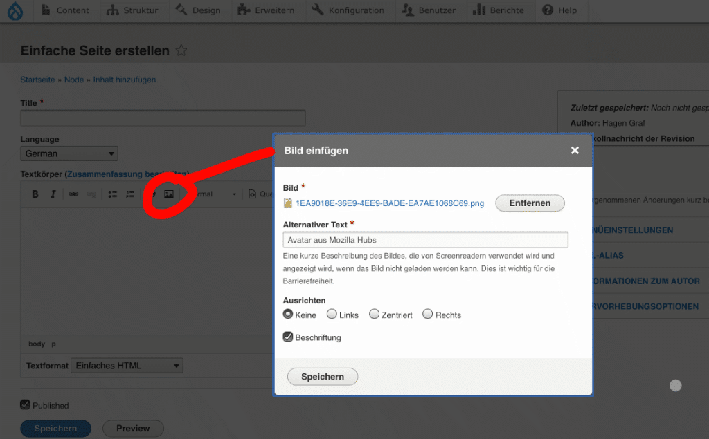Open the Erweitern admin menu
The width and height of the screenshot is (709, 439).
266,10
